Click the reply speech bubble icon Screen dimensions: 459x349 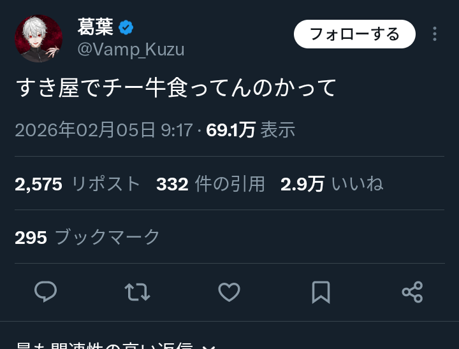click(46, 292)
